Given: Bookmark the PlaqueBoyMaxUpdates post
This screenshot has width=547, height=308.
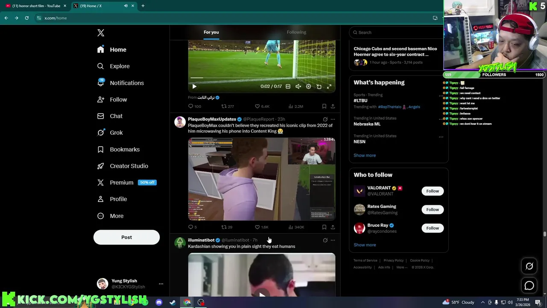Looking at the screenshot, I should coord(324,227).
